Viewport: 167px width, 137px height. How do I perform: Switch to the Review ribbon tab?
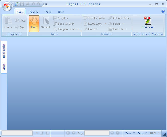34,12
